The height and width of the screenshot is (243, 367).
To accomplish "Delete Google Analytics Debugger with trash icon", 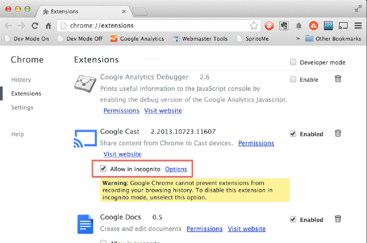I will [338, 79].
